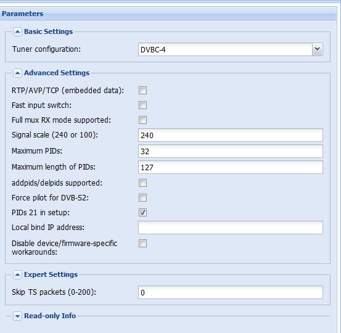This screenshot has width=341, height=333.
Task: Collapse the Advanced Settings section arrow
Action: click(x=17, y=73)
